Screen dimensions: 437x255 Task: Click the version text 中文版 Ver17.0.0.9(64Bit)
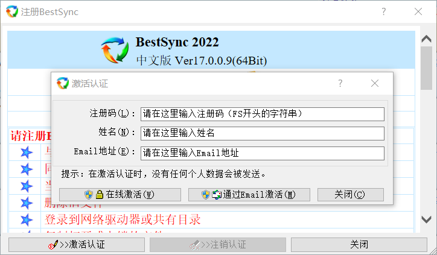point(202,60)
